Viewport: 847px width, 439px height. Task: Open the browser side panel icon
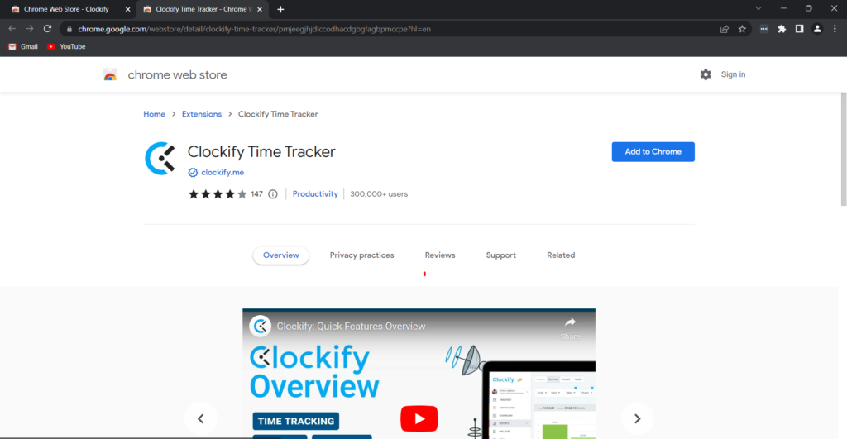[x=800, y=29]
